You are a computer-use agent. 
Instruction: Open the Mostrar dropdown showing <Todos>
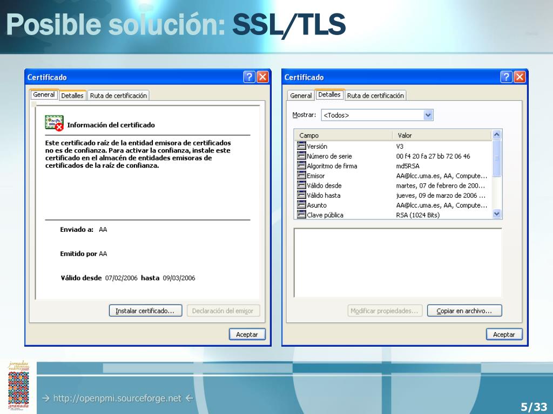click(x=377, y=115)
